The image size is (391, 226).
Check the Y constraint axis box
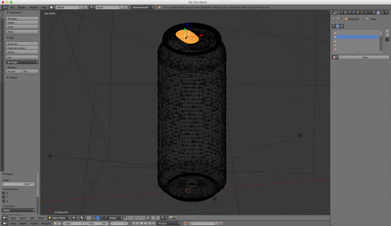pyautogui.click(x=4, y=197)
